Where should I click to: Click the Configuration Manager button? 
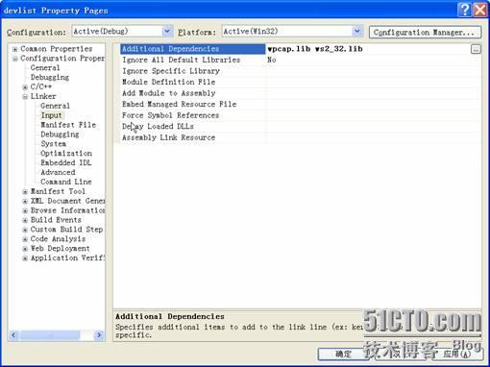425,33
